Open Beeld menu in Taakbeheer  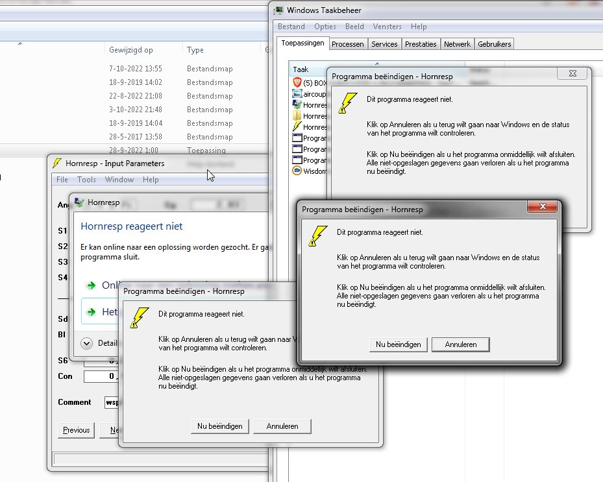(354, 27)
